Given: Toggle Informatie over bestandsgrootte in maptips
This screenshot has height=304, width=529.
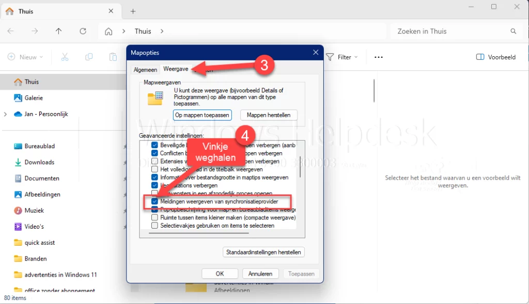Looking at the screenshot, I should (154, 177).
